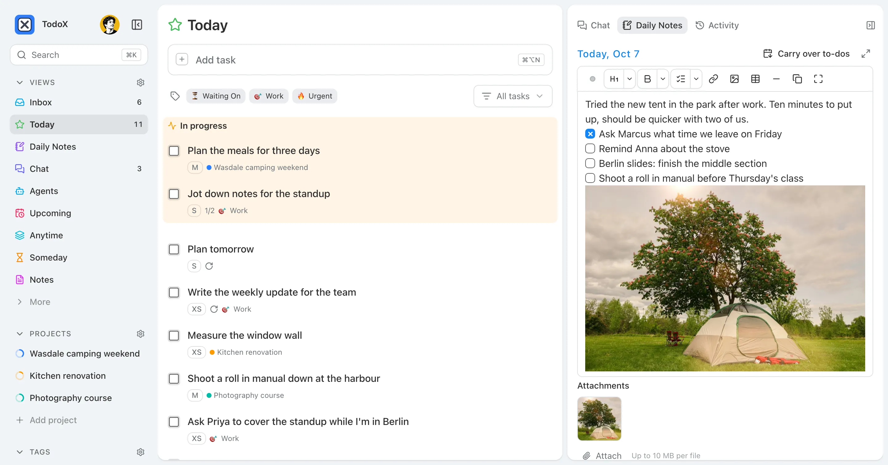Collapse the left sidebar panel icon
This screenshot has height=465, width=888.
tap(137, 24)
